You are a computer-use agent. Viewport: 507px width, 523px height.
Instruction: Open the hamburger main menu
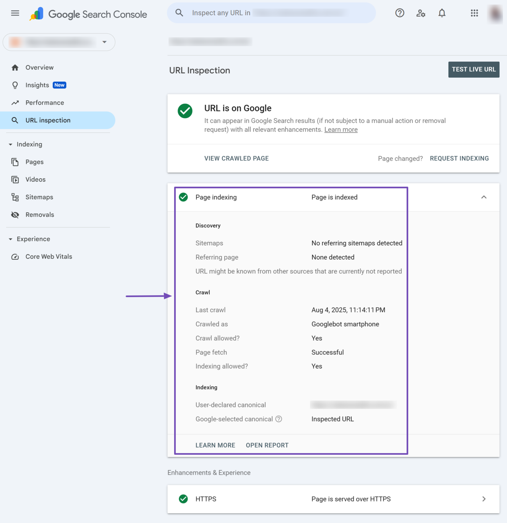click(x=15, y=13)
